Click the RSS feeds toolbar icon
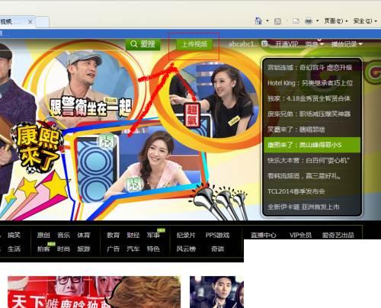The height and width of the screenshot is (308, 381). tap(277, 21)
